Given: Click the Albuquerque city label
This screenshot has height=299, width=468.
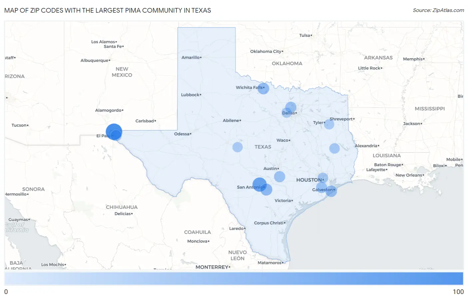Looking at the screenshot, I should 95,61.
